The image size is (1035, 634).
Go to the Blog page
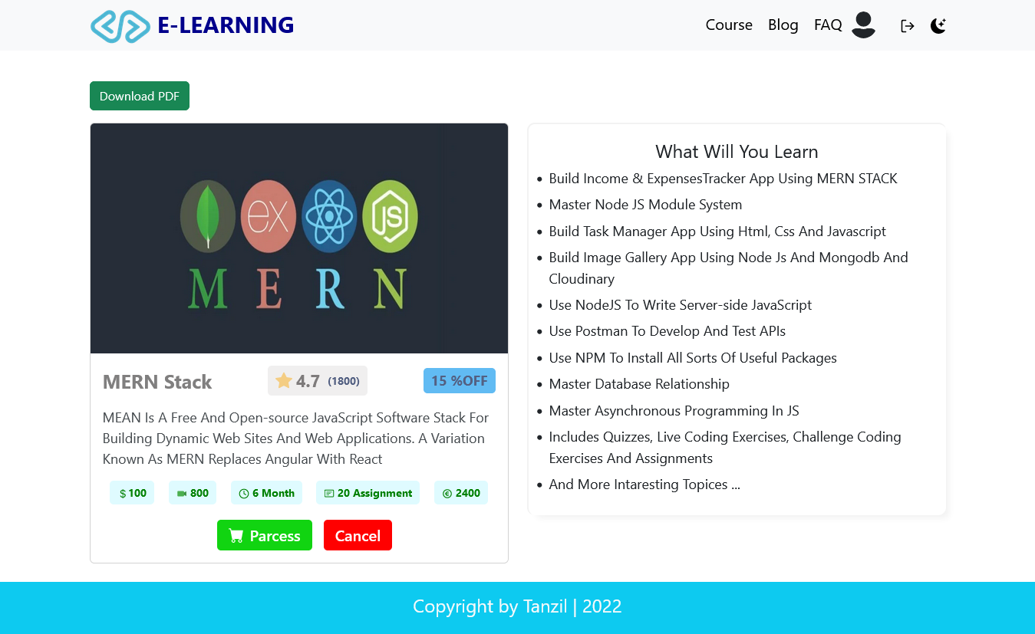[x=783, y=25]
